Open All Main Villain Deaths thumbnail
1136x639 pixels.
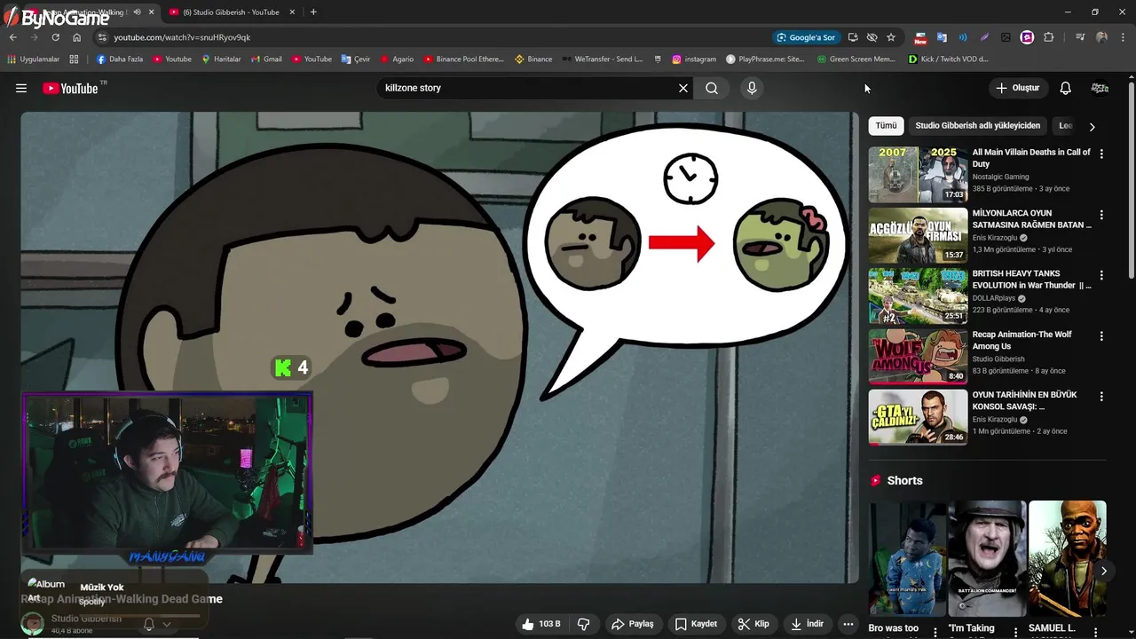918,175
